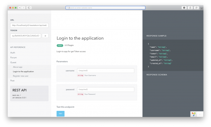
Task: Click the username parameter field
Action: click(x=105, y=71)
